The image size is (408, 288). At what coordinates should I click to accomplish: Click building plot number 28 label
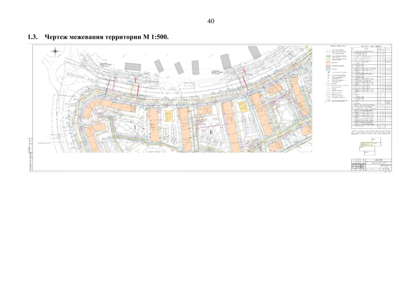point(278,144)
